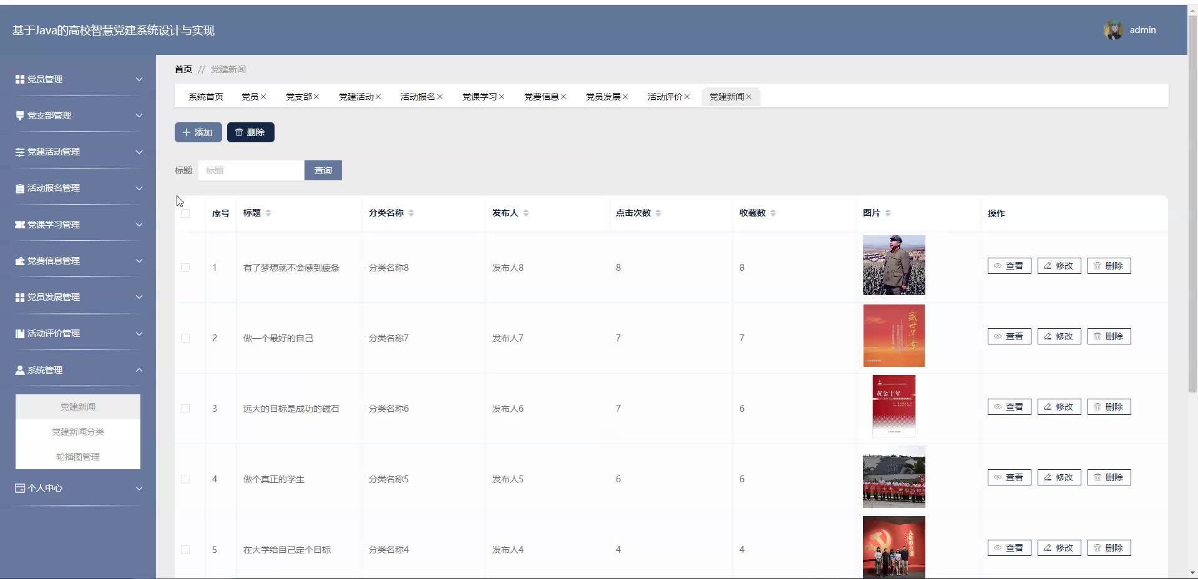Toggle the select-all checkbox in table header
Image resolution: width=1198 pixels, height=579 pixels.
(185, 213)
